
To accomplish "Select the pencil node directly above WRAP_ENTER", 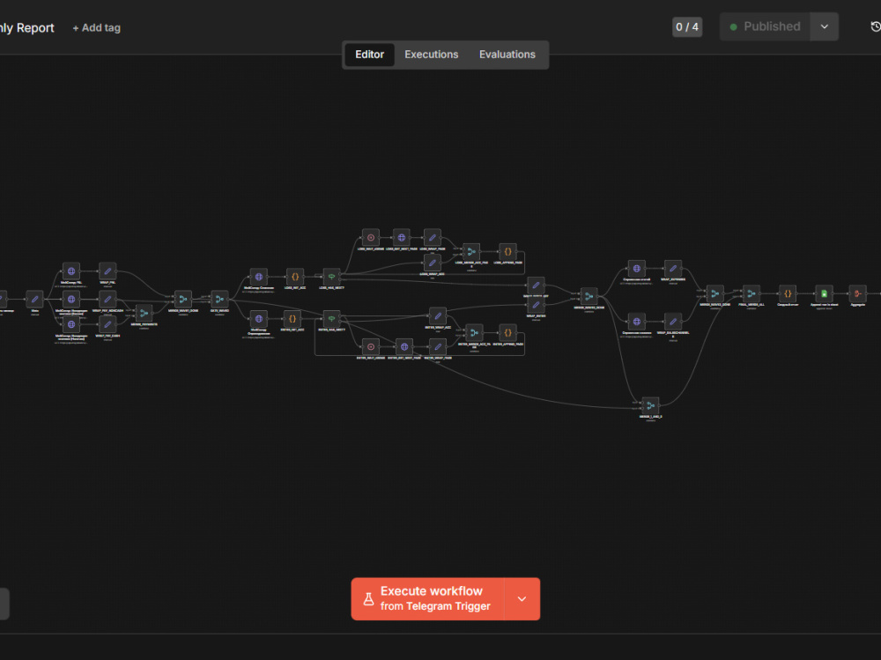I will click(x=536, y=285).
